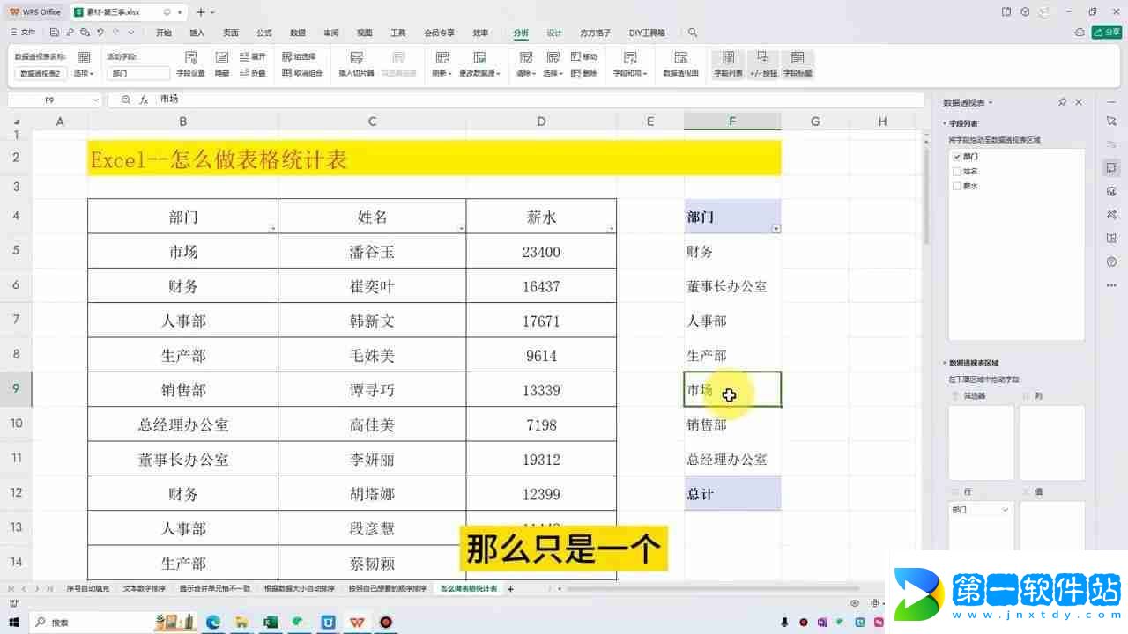Click the cloud sync icon near share
The width and height of the screenshot is (1128, 634).
(1080, 33)
